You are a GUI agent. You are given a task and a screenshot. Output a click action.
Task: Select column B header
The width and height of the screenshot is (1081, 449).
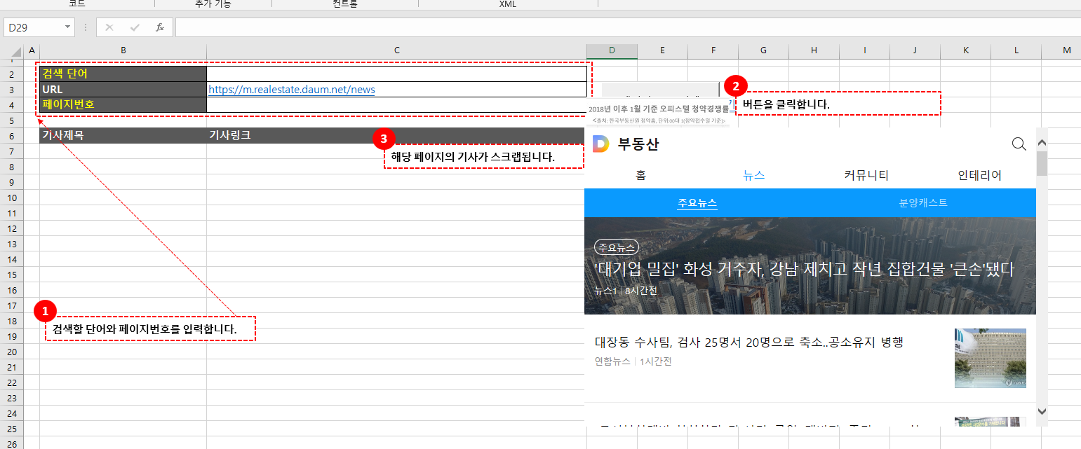point(123,50)
